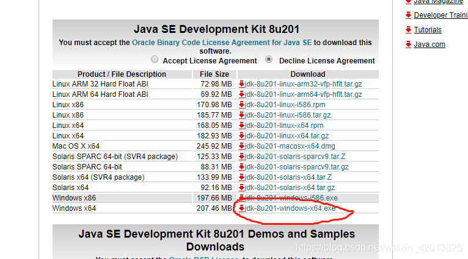This screenshot has width=468, height=259.
Task: Click red download arrow for solaris-sparcv9.tar.gz
Action: pos(241,167)
